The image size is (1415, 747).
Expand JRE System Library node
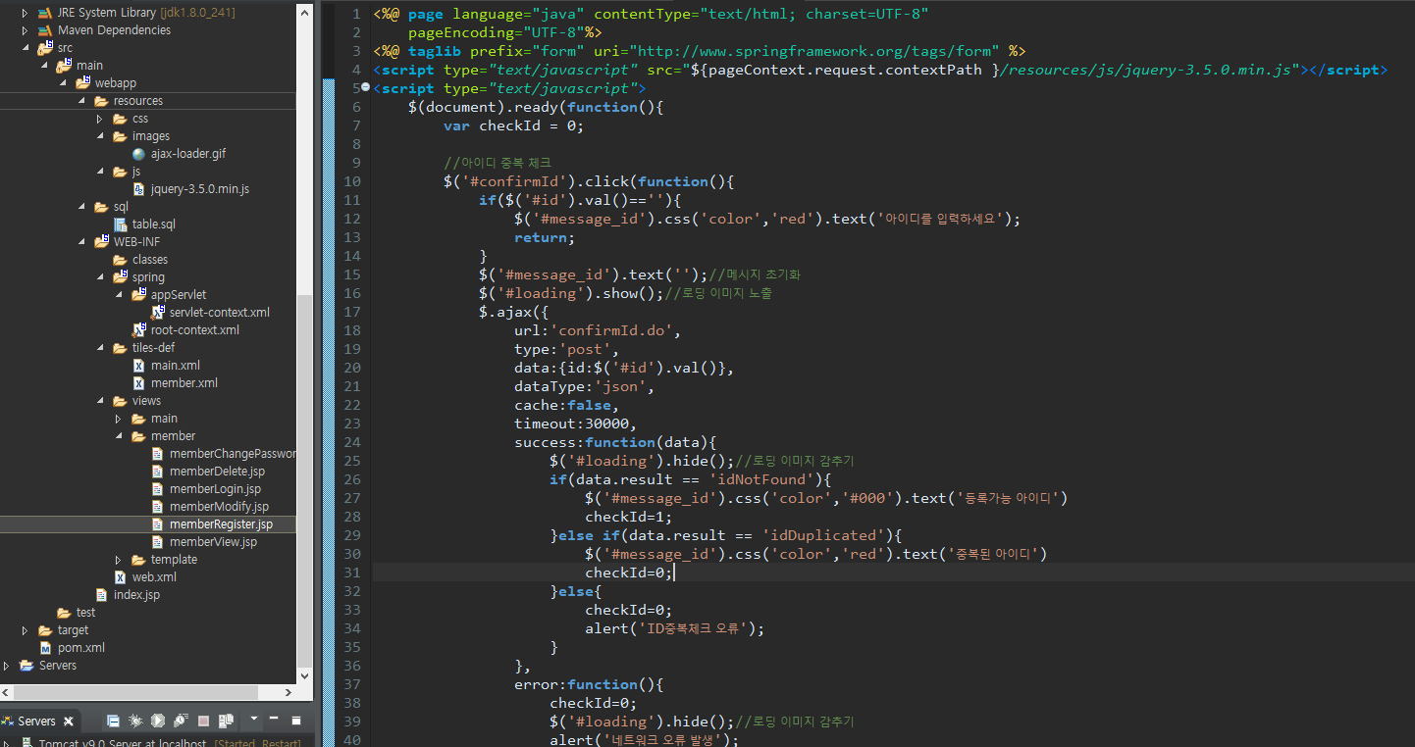(x=25, y=13)
